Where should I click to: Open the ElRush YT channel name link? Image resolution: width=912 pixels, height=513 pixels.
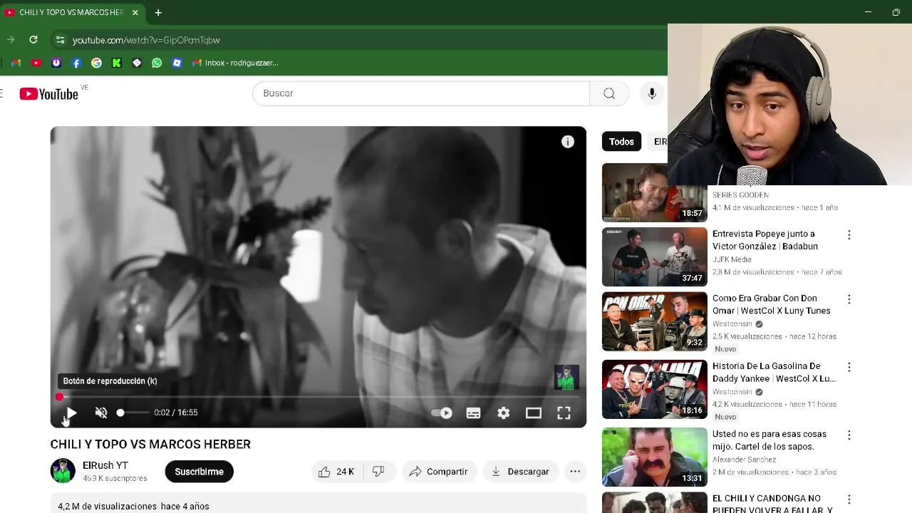105,465
